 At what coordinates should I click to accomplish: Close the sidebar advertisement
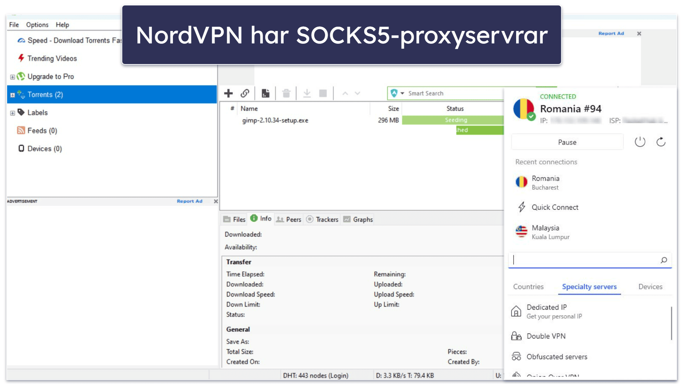[x=216, y=201]
